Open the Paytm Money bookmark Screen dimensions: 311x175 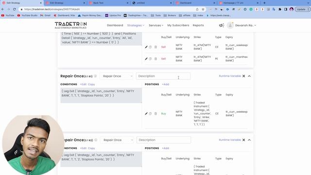click(x=90, y=15)
